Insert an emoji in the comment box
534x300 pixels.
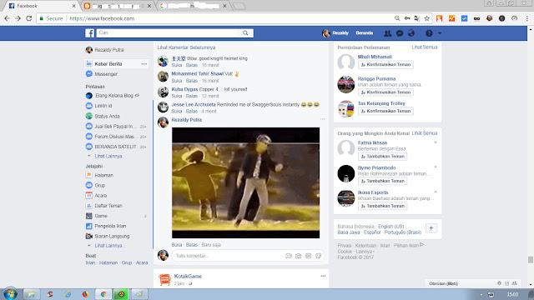click(x=288, y=256)
